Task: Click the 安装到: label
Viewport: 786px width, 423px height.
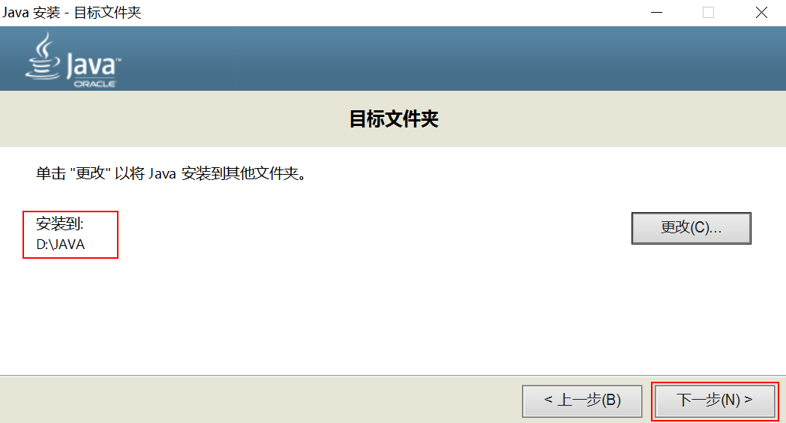Action: tap(60, 223)
